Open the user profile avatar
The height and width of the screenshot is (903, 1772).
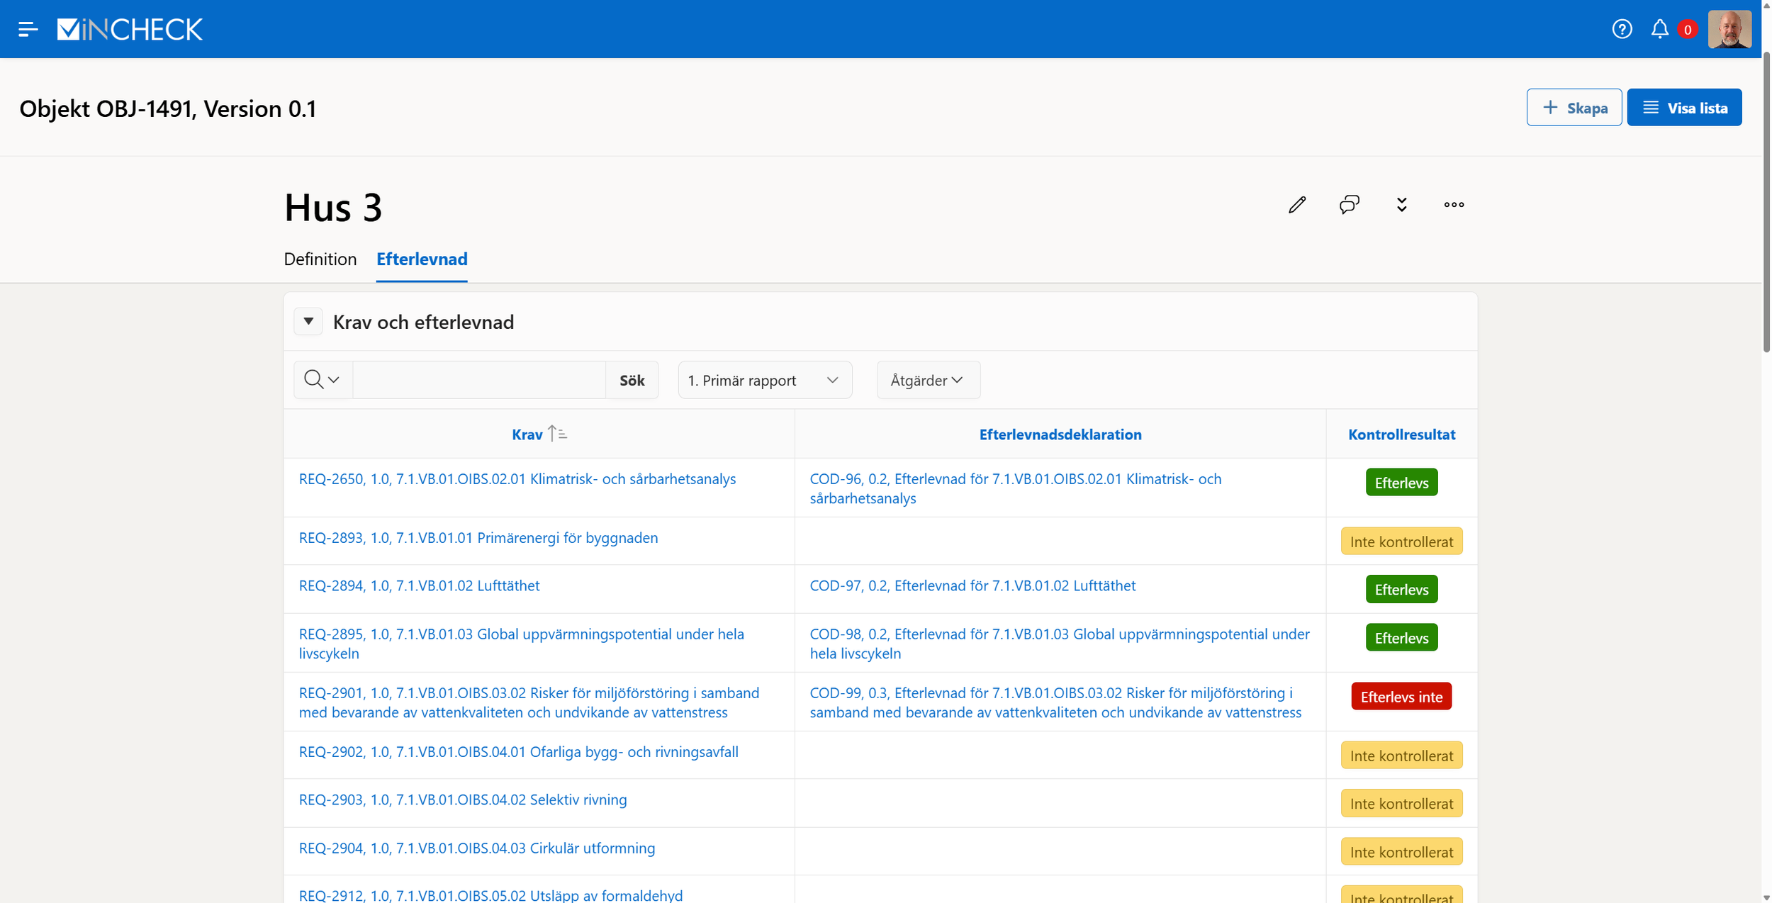tap(1729, 29)
